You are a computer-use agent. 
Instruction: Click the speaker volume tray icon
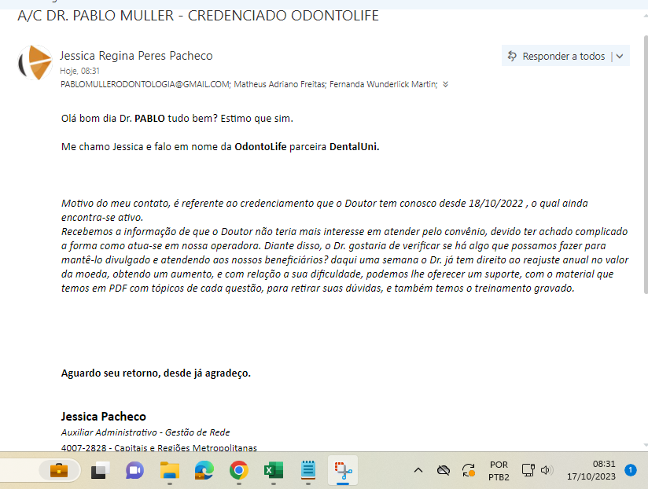tap(547, 470)
